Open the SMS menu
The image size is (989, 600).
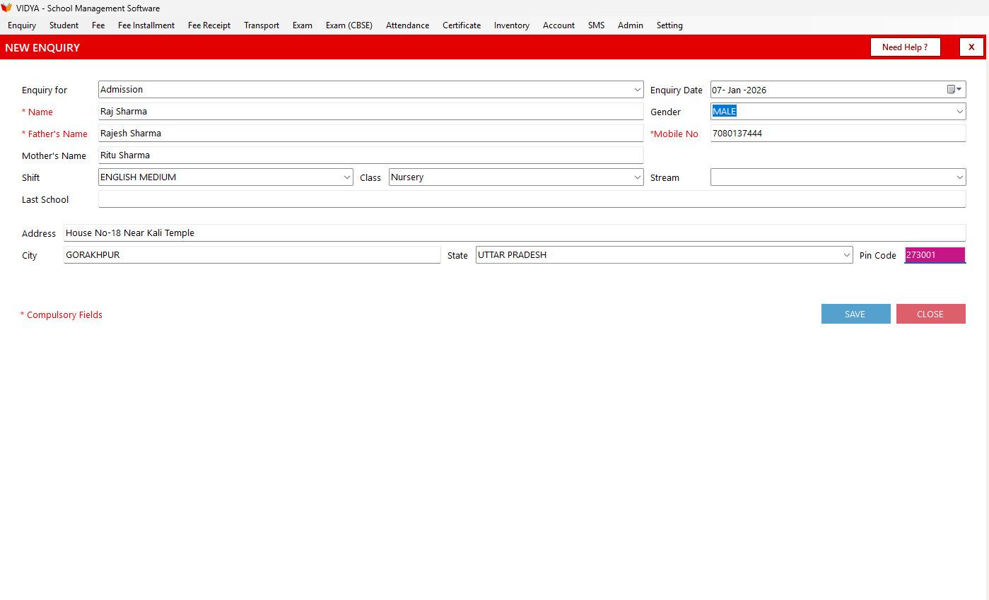[596, 25]
